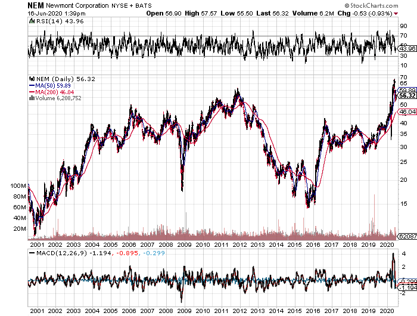Viewport: 417px width, 316px height.
Task: Click the 46.04 MA(200) axis value tag
Action: pos(407,111)
